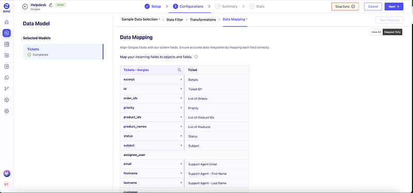The width and height of the screenshot is (413, 193).
Task: Click the Stop Sync button
Action: pos(345,7)
